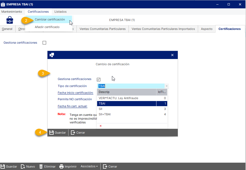This screenshot has width=246, height=170.
Task: Open the Listados menu
Action: pos(60,12)
